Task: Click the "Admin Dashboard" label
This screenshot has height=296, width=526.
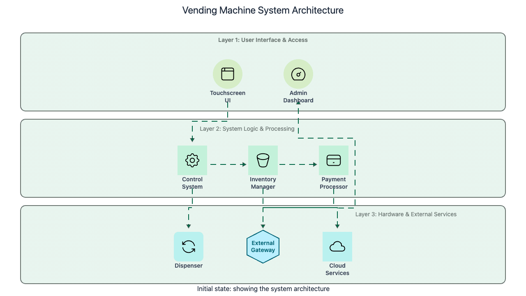Action: click(298, 97)
